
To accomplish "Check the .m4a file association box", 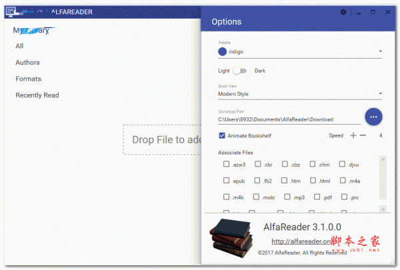I will click(343, 181).
